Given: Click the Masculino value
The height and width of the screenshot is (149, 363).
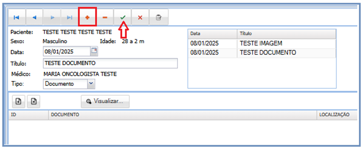Looking at the screenshot, I should click(x=55, y=41).
